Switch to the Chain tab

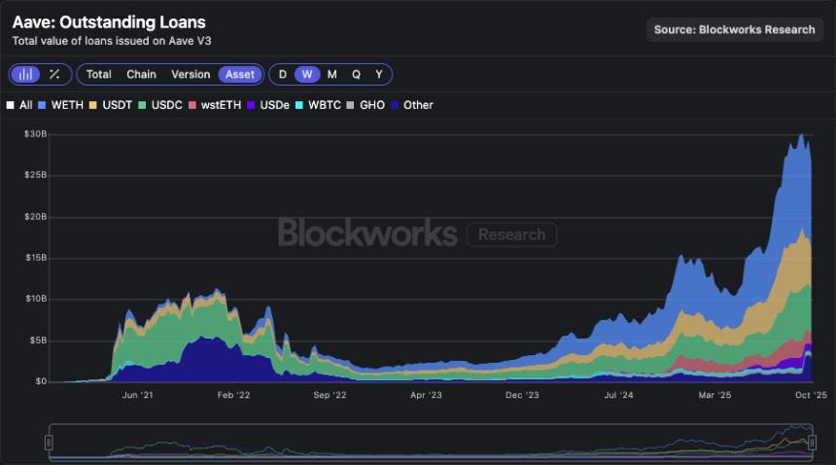tap(141, 74)
